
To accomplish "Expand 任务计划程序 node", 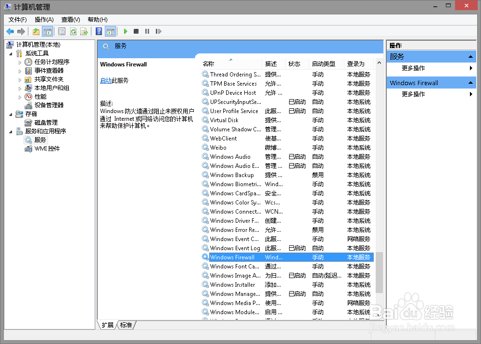I will tap(20, 62).
